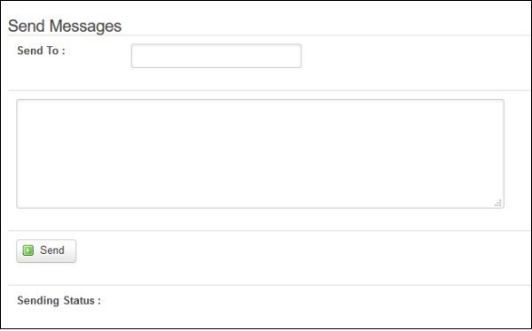Screen dimensions: 532x331
Task: Click the center of the message body textarea
Action: point(260,154)
